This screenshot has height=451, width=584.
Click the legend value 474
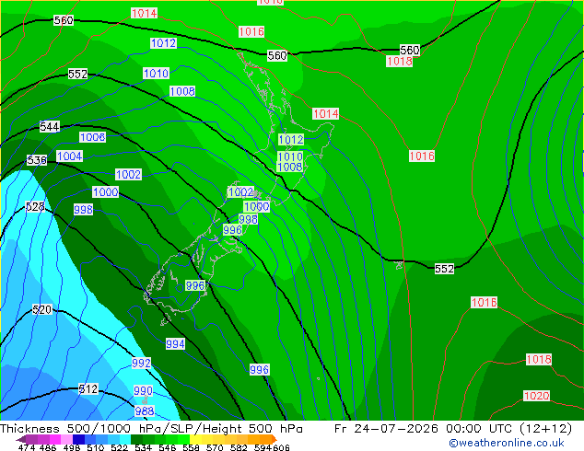tap(27, 447)
